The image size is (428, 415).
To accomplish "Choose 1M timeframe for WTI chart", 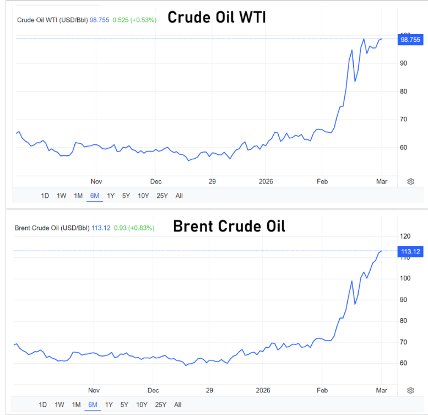I will (78, 195).
